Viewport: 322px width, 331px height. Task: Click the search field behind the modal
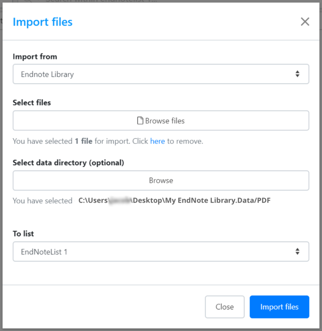pyautogui.click(x=97, y=2)
